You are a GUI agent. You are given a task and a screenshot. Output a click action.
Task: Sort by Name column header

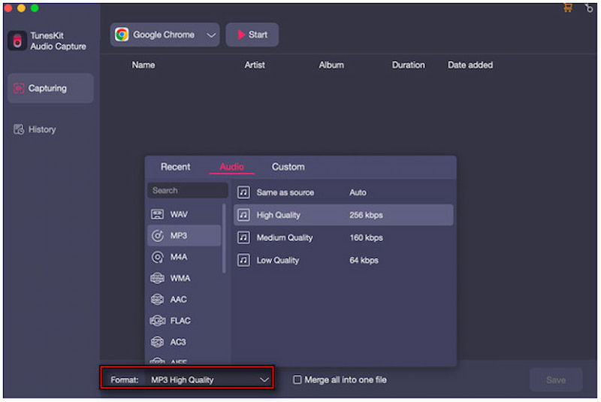pyautogui.click(x=143, y=65)
